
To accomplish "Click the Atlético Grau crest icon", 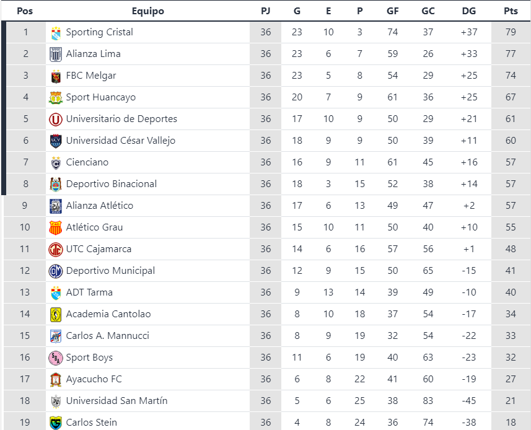I will (x=56, y=227).
